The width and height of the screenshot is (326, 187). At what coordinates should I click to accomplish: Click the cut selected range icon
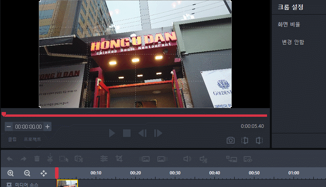tap(79, 159)
